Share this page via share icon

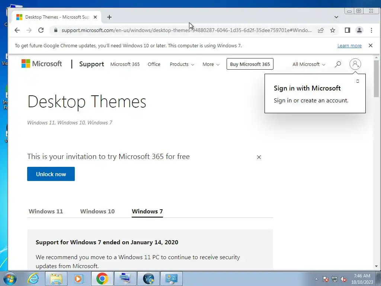pyautogui.click(x=321, y=30)
